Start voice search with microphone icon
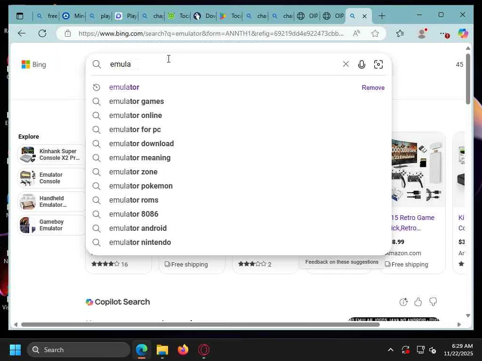Viewport: 482px width, 361px height. tap(361, 64)
